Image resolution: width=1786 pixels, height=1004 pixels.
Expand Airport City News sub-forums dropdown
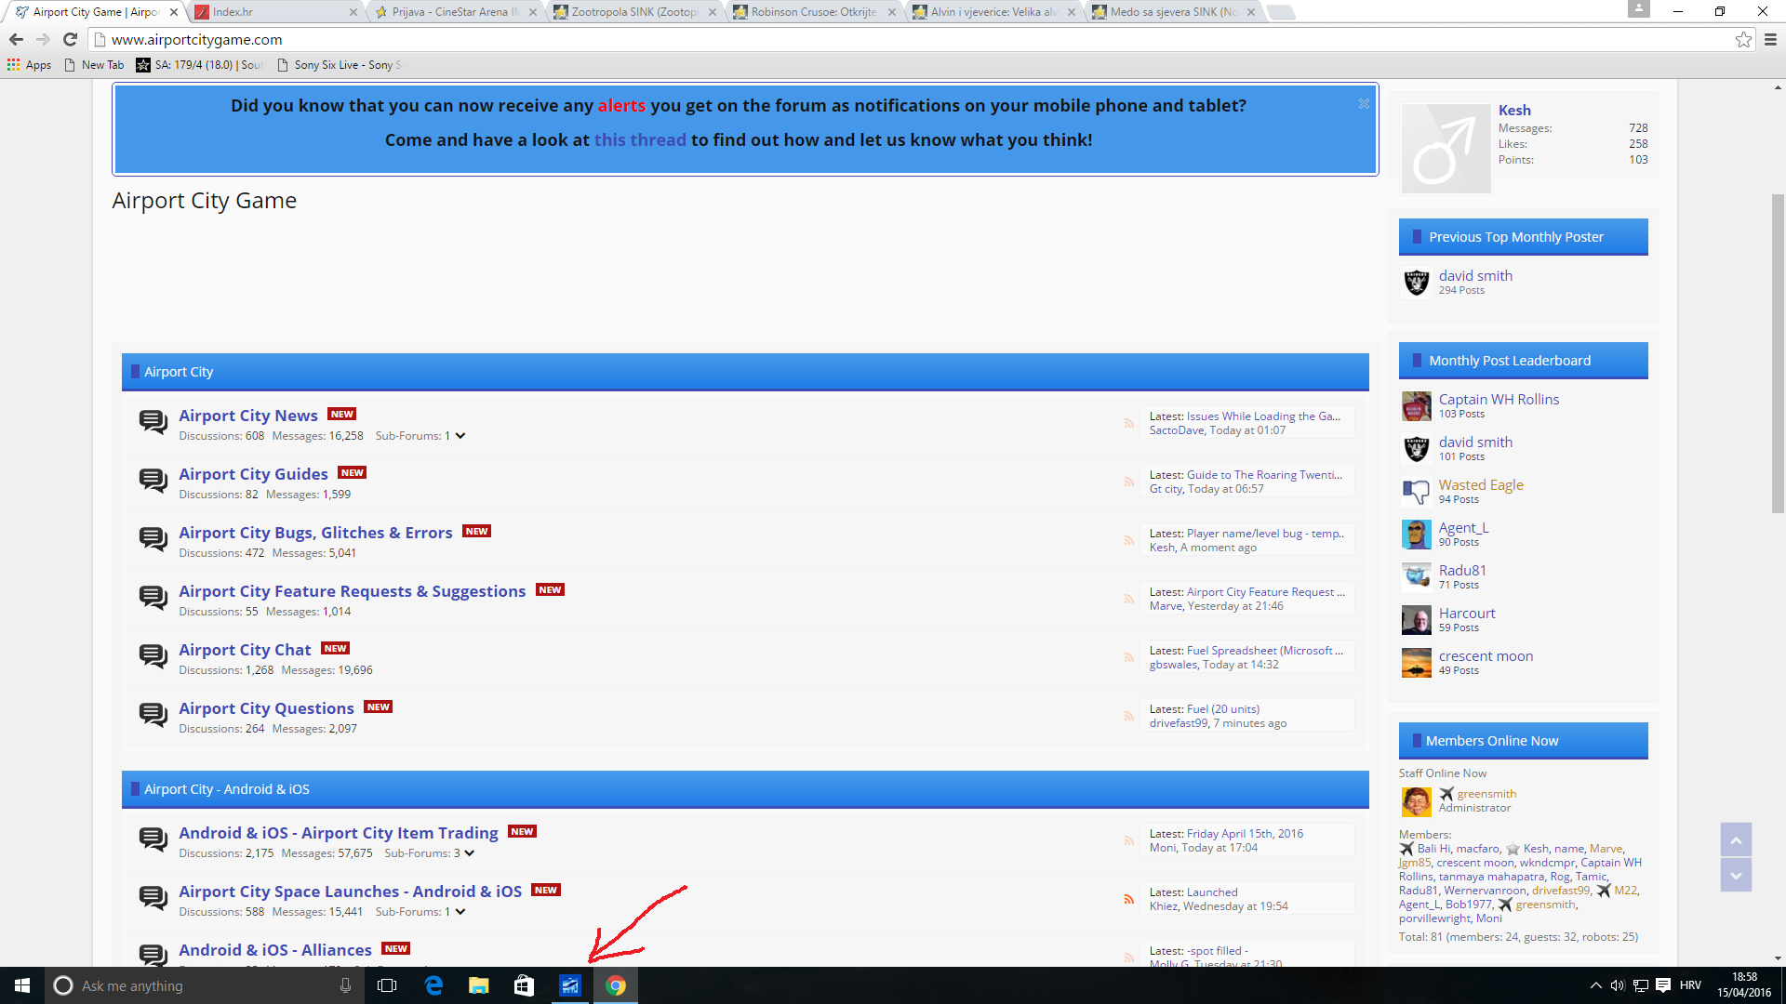(460, 436)
